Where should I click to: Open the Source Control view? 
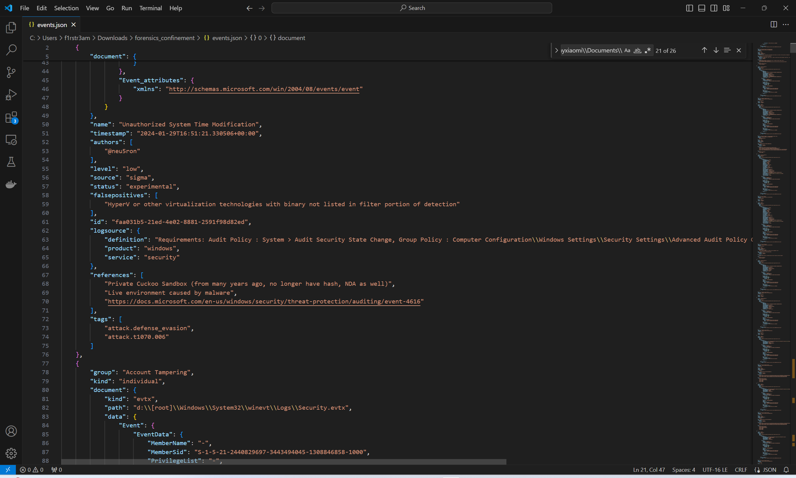(11, 72)
